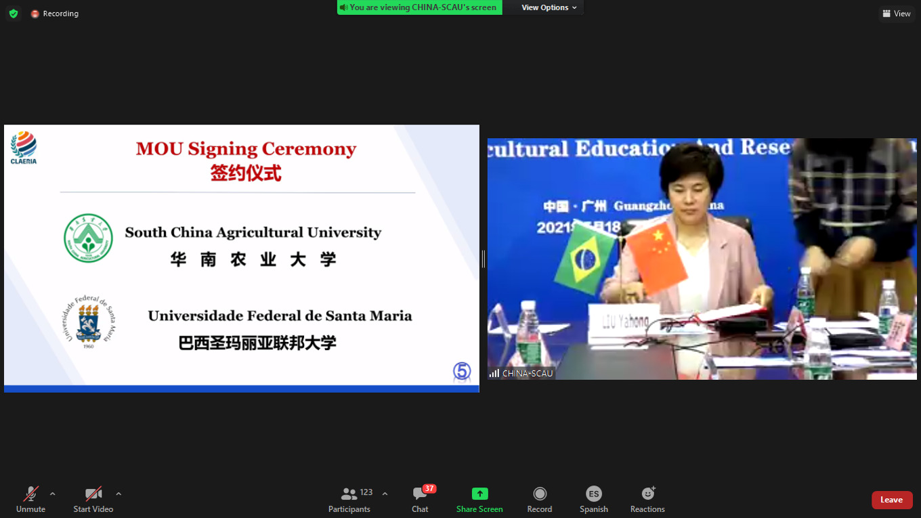Click the green encryption shield icon
The image size is (921, 518).
[14, 14]
